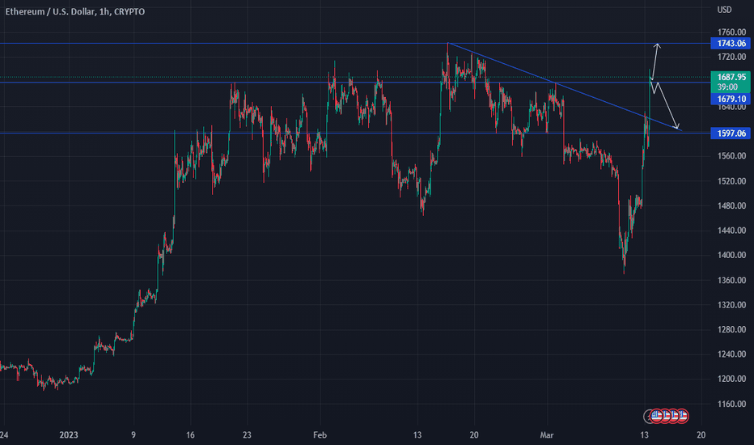Select the 1679.10 price line label
This screenshot has width=754, height=445.
click(x=731, y=99)
